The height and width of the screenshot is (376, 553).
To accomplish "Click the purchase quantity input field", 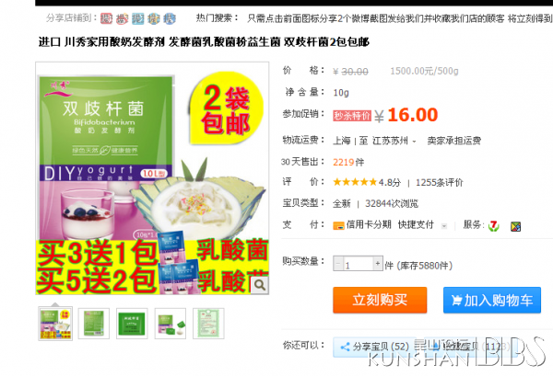I will tap(358, 264).
